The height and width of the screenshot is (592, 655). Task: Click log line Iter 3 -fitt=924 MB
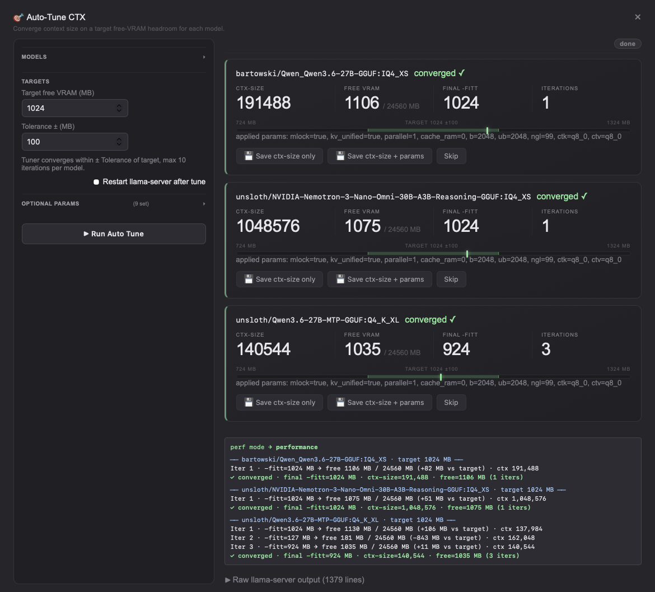pos(382,547)
